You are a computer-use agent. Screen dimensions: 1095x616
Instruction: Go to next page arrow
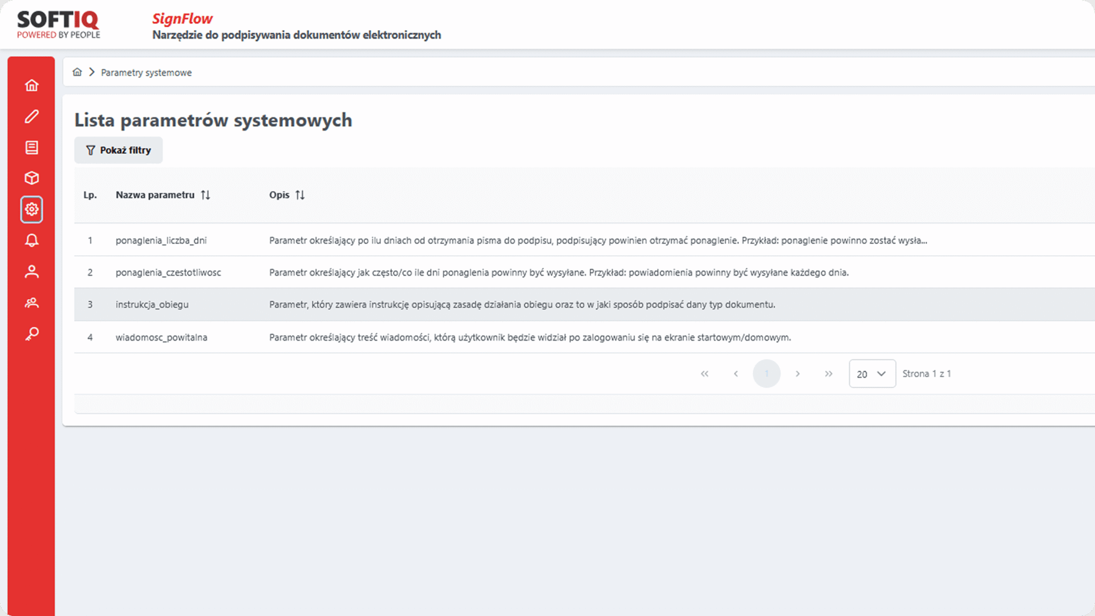[x=798, y=374]
